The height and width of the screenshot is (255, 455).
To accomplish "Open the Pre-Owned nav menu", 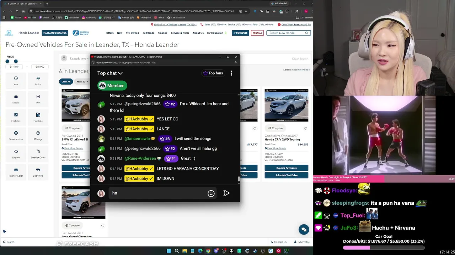I will pyautogui.click(x=132, y=33).
